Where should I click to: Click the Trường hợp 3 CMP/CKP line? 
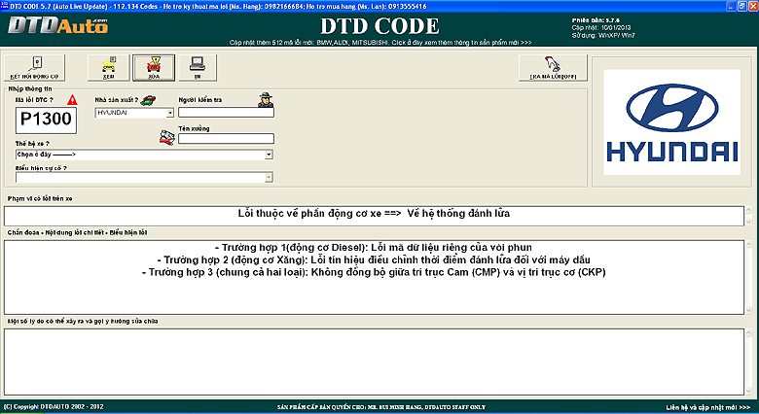point(374,272)
